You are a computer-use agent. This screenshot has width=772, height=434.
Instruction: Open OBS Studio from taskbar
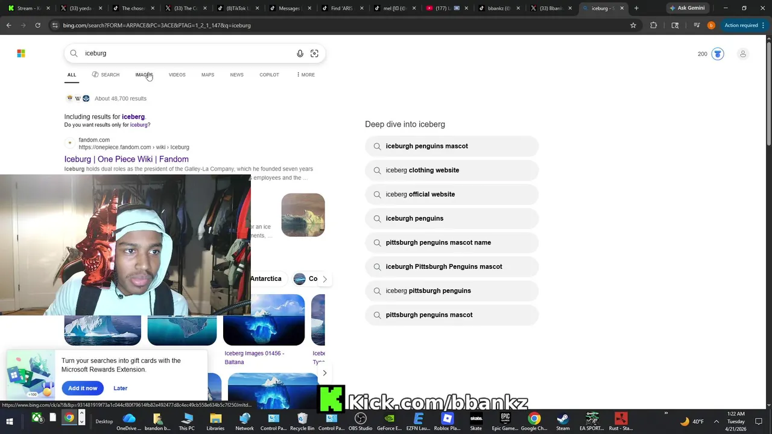click(361, 422)
